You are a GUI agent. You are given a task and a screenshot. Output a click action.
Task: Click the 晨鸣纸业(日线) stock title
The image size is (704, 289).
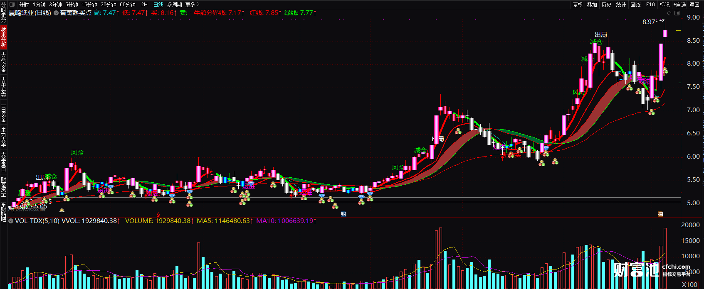pyautogui.click(x=30, y=13)
